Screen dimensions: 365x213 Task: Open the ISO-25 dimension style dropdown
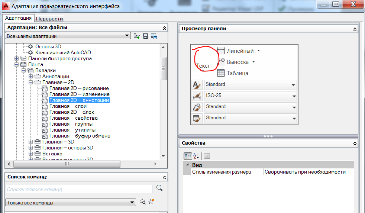click(x=294, y=96)
